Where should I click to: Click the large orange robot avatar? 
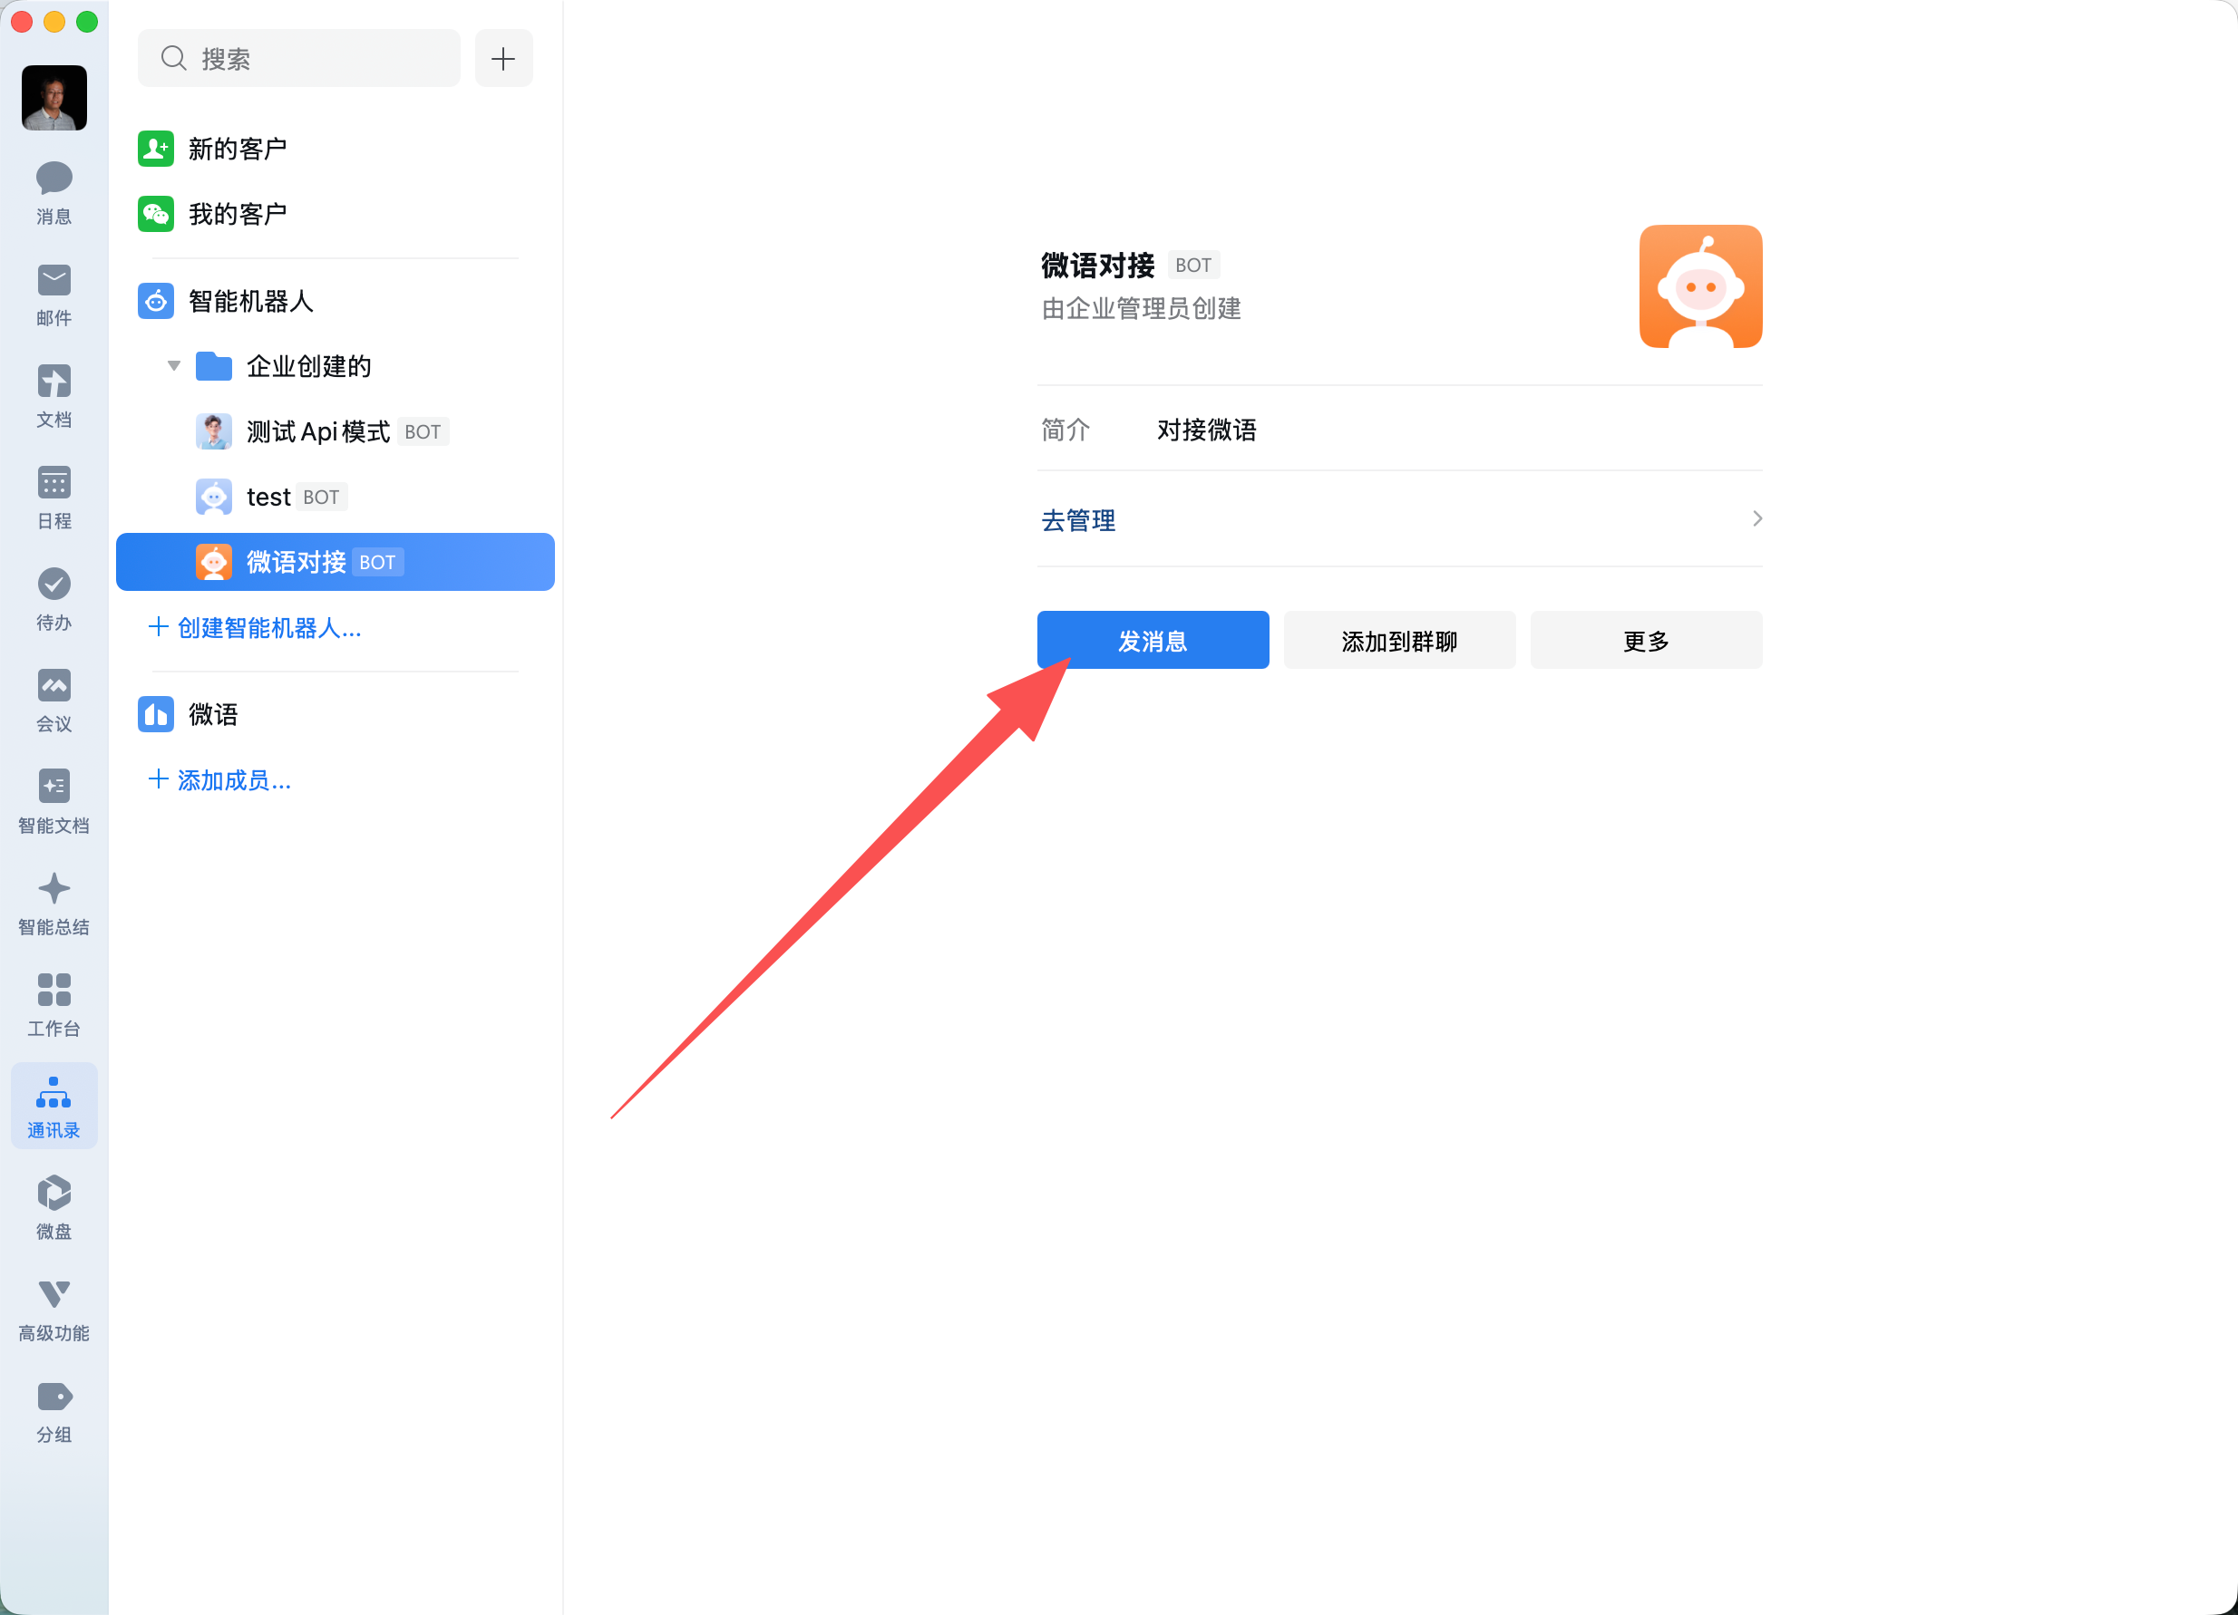1701,287
